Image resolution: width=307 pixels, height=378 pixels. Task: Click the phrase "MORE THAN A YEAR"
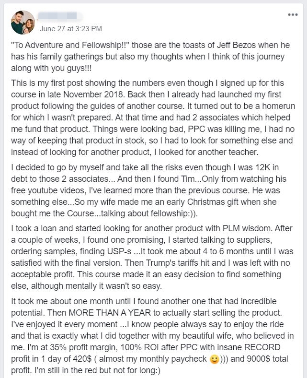110,313
